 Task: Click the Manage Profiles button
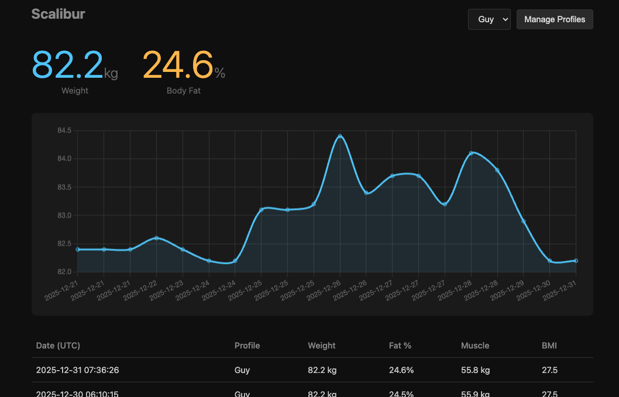click(x=554, y=19)
